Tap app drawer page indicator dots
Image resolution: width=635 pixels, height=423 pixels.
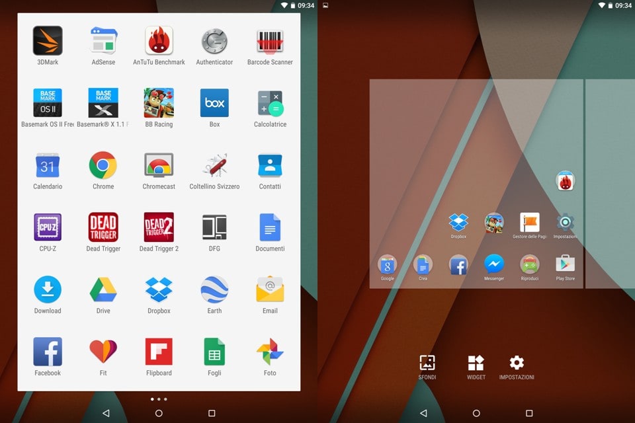(159, 399)
